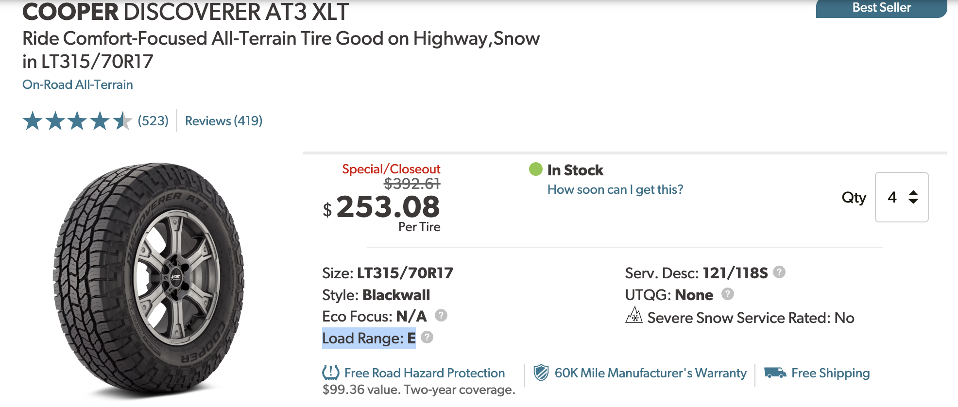Open the Eco Focus help tooltip icon
Screen dimensions: 958x407
tap(441, 315)
